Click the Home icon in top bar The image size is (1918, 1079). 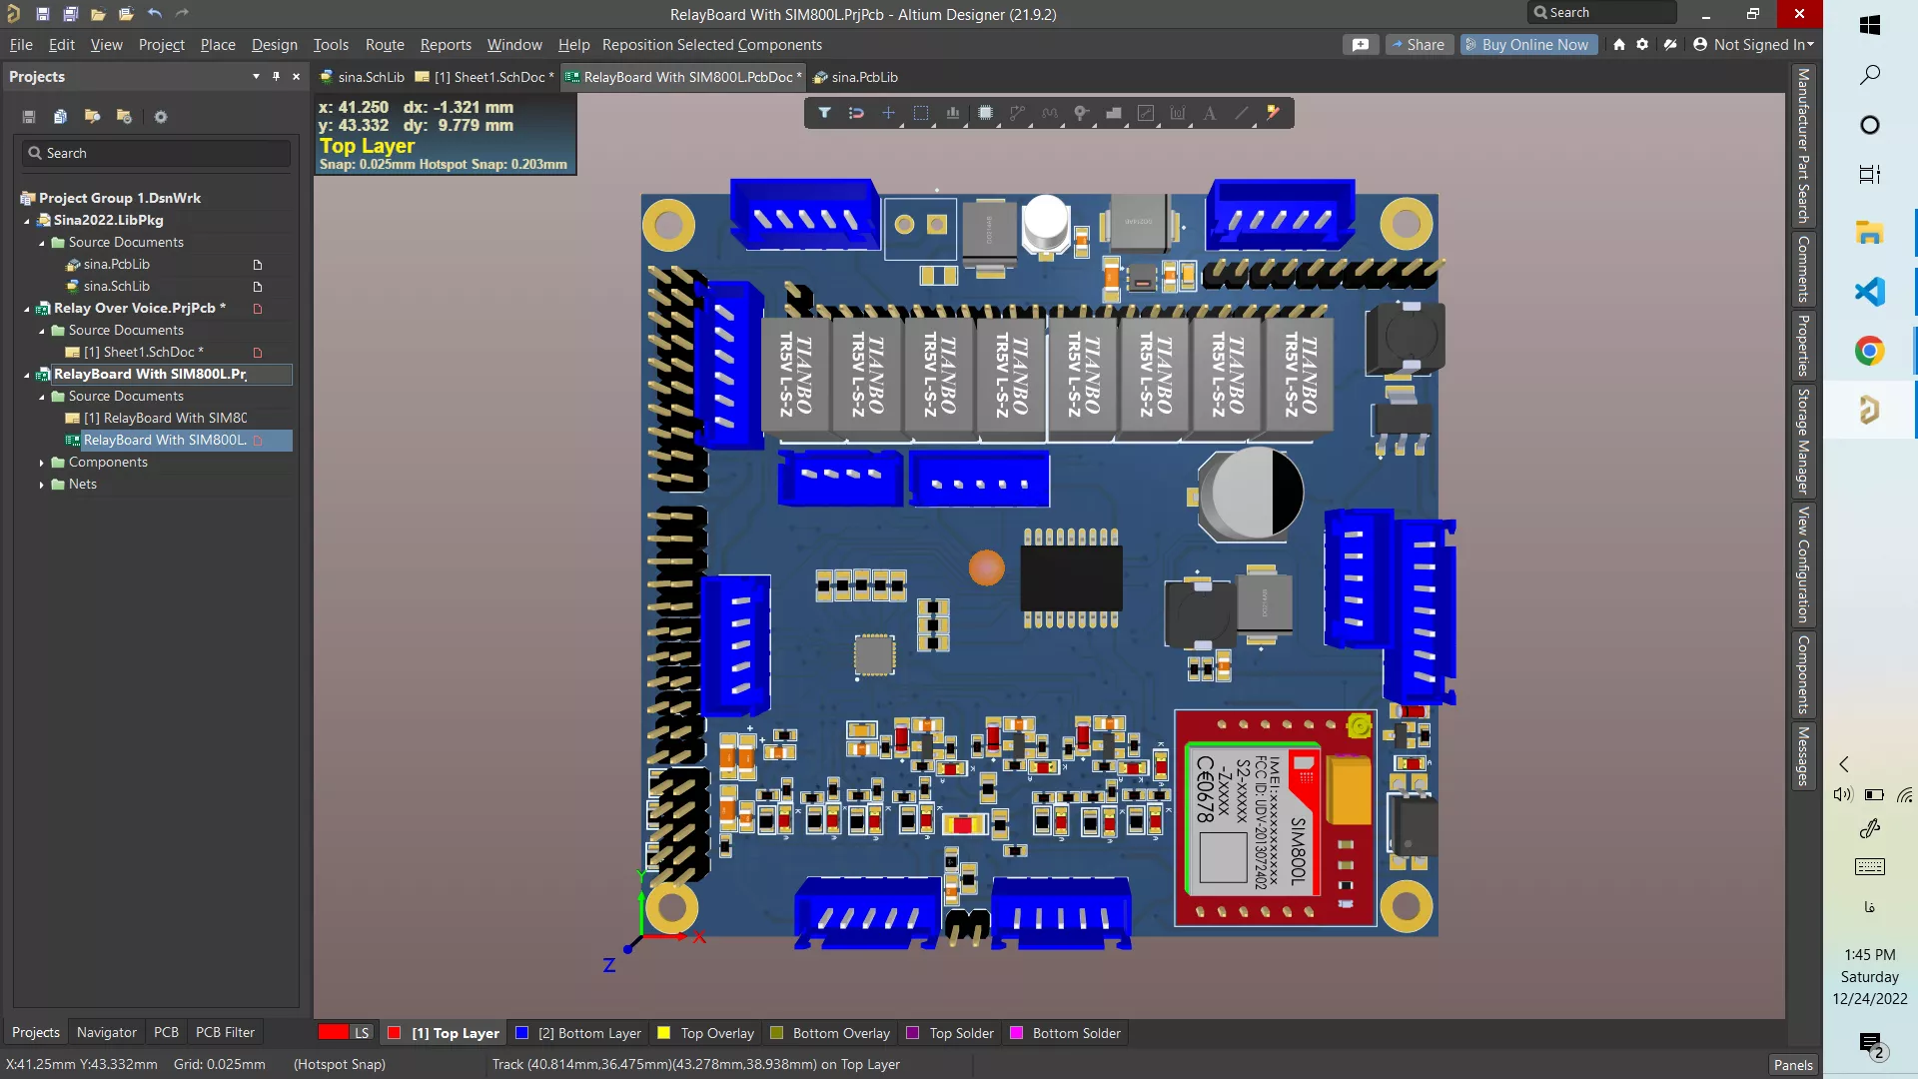1619,45
